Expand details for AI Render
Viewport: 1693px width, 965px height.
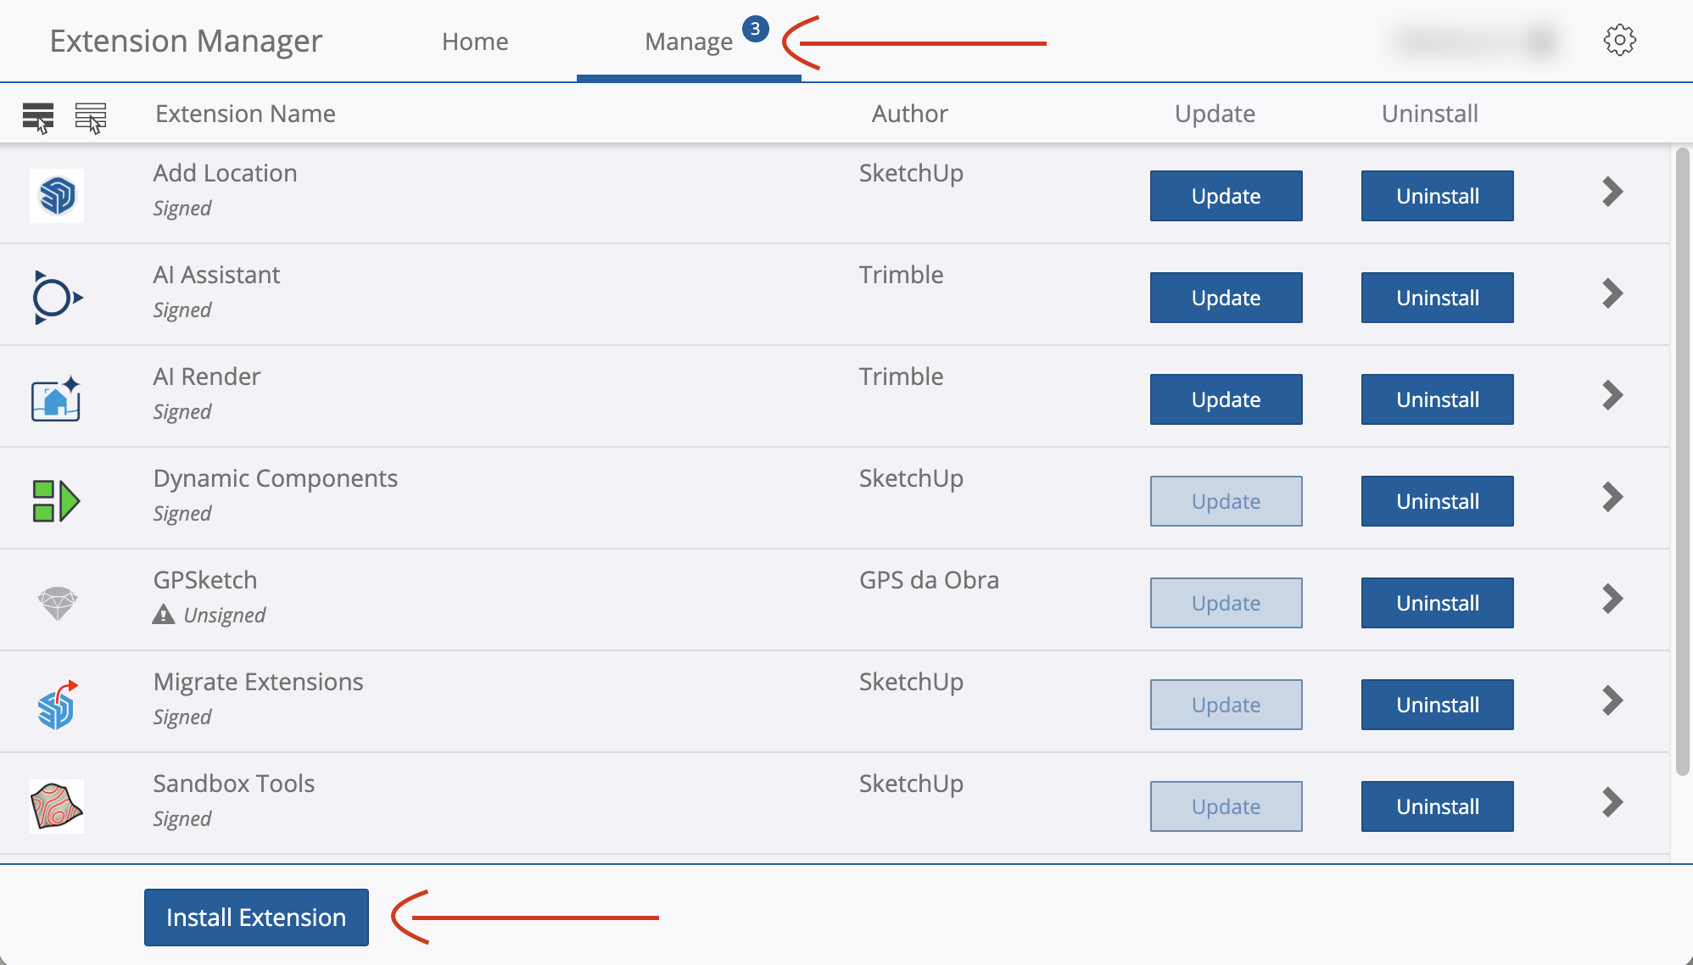1612,396
